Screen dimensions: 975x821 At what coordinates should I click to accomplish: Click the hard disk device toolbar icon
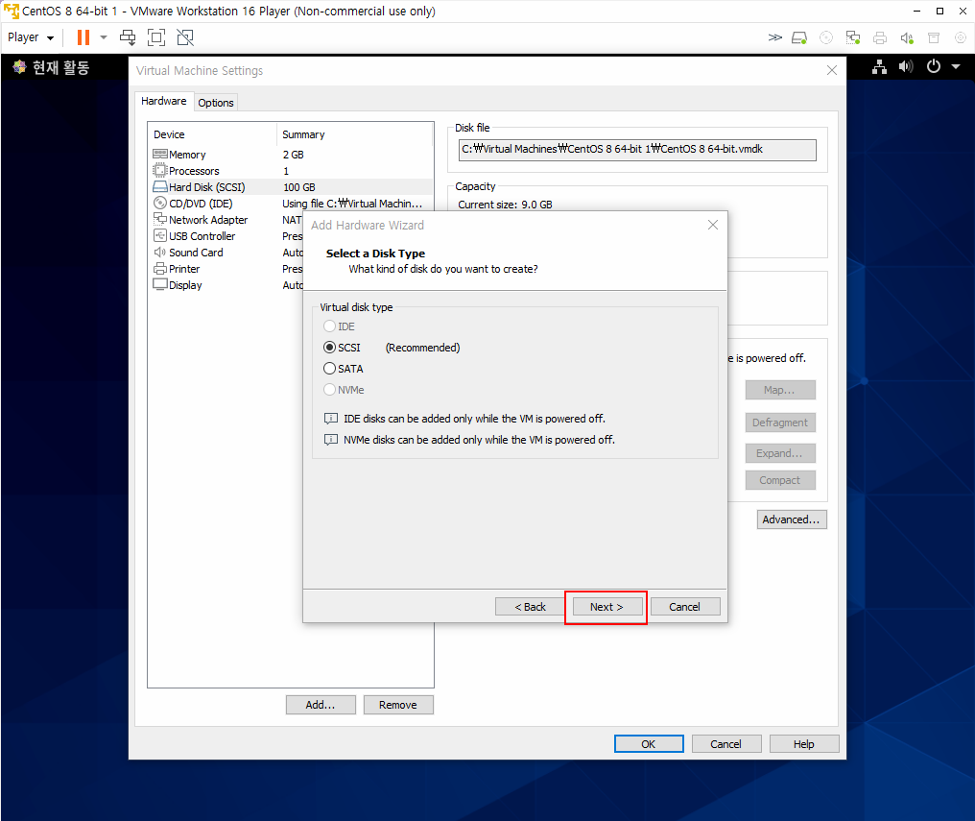tap(799, 38)
